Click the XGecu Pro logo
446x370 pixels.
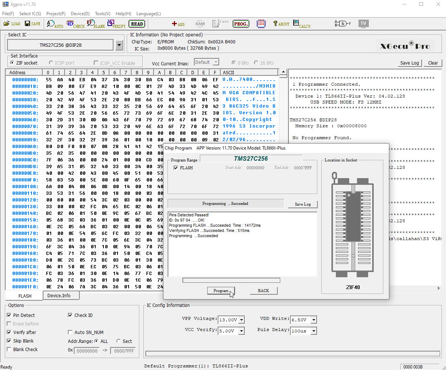(x=405, y=46)
